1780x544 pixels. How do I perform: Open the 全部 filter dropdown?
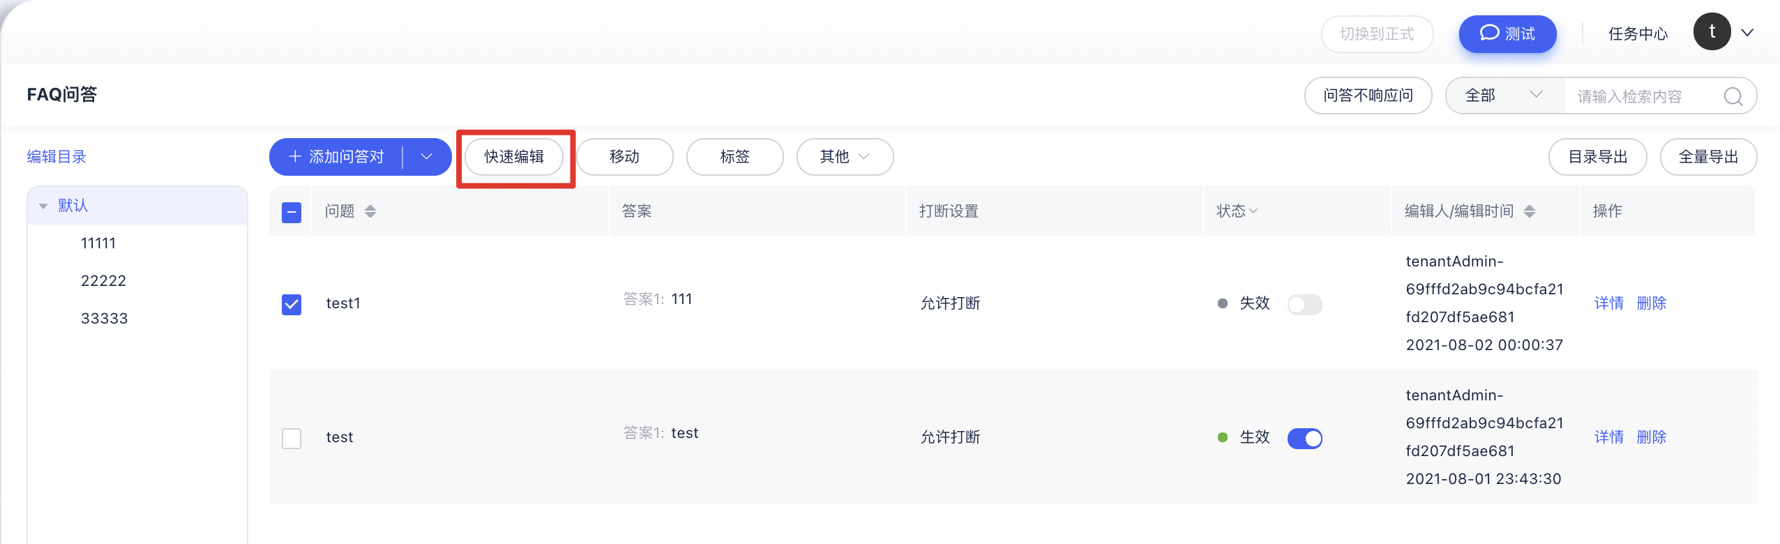[x=1504, y=96]
